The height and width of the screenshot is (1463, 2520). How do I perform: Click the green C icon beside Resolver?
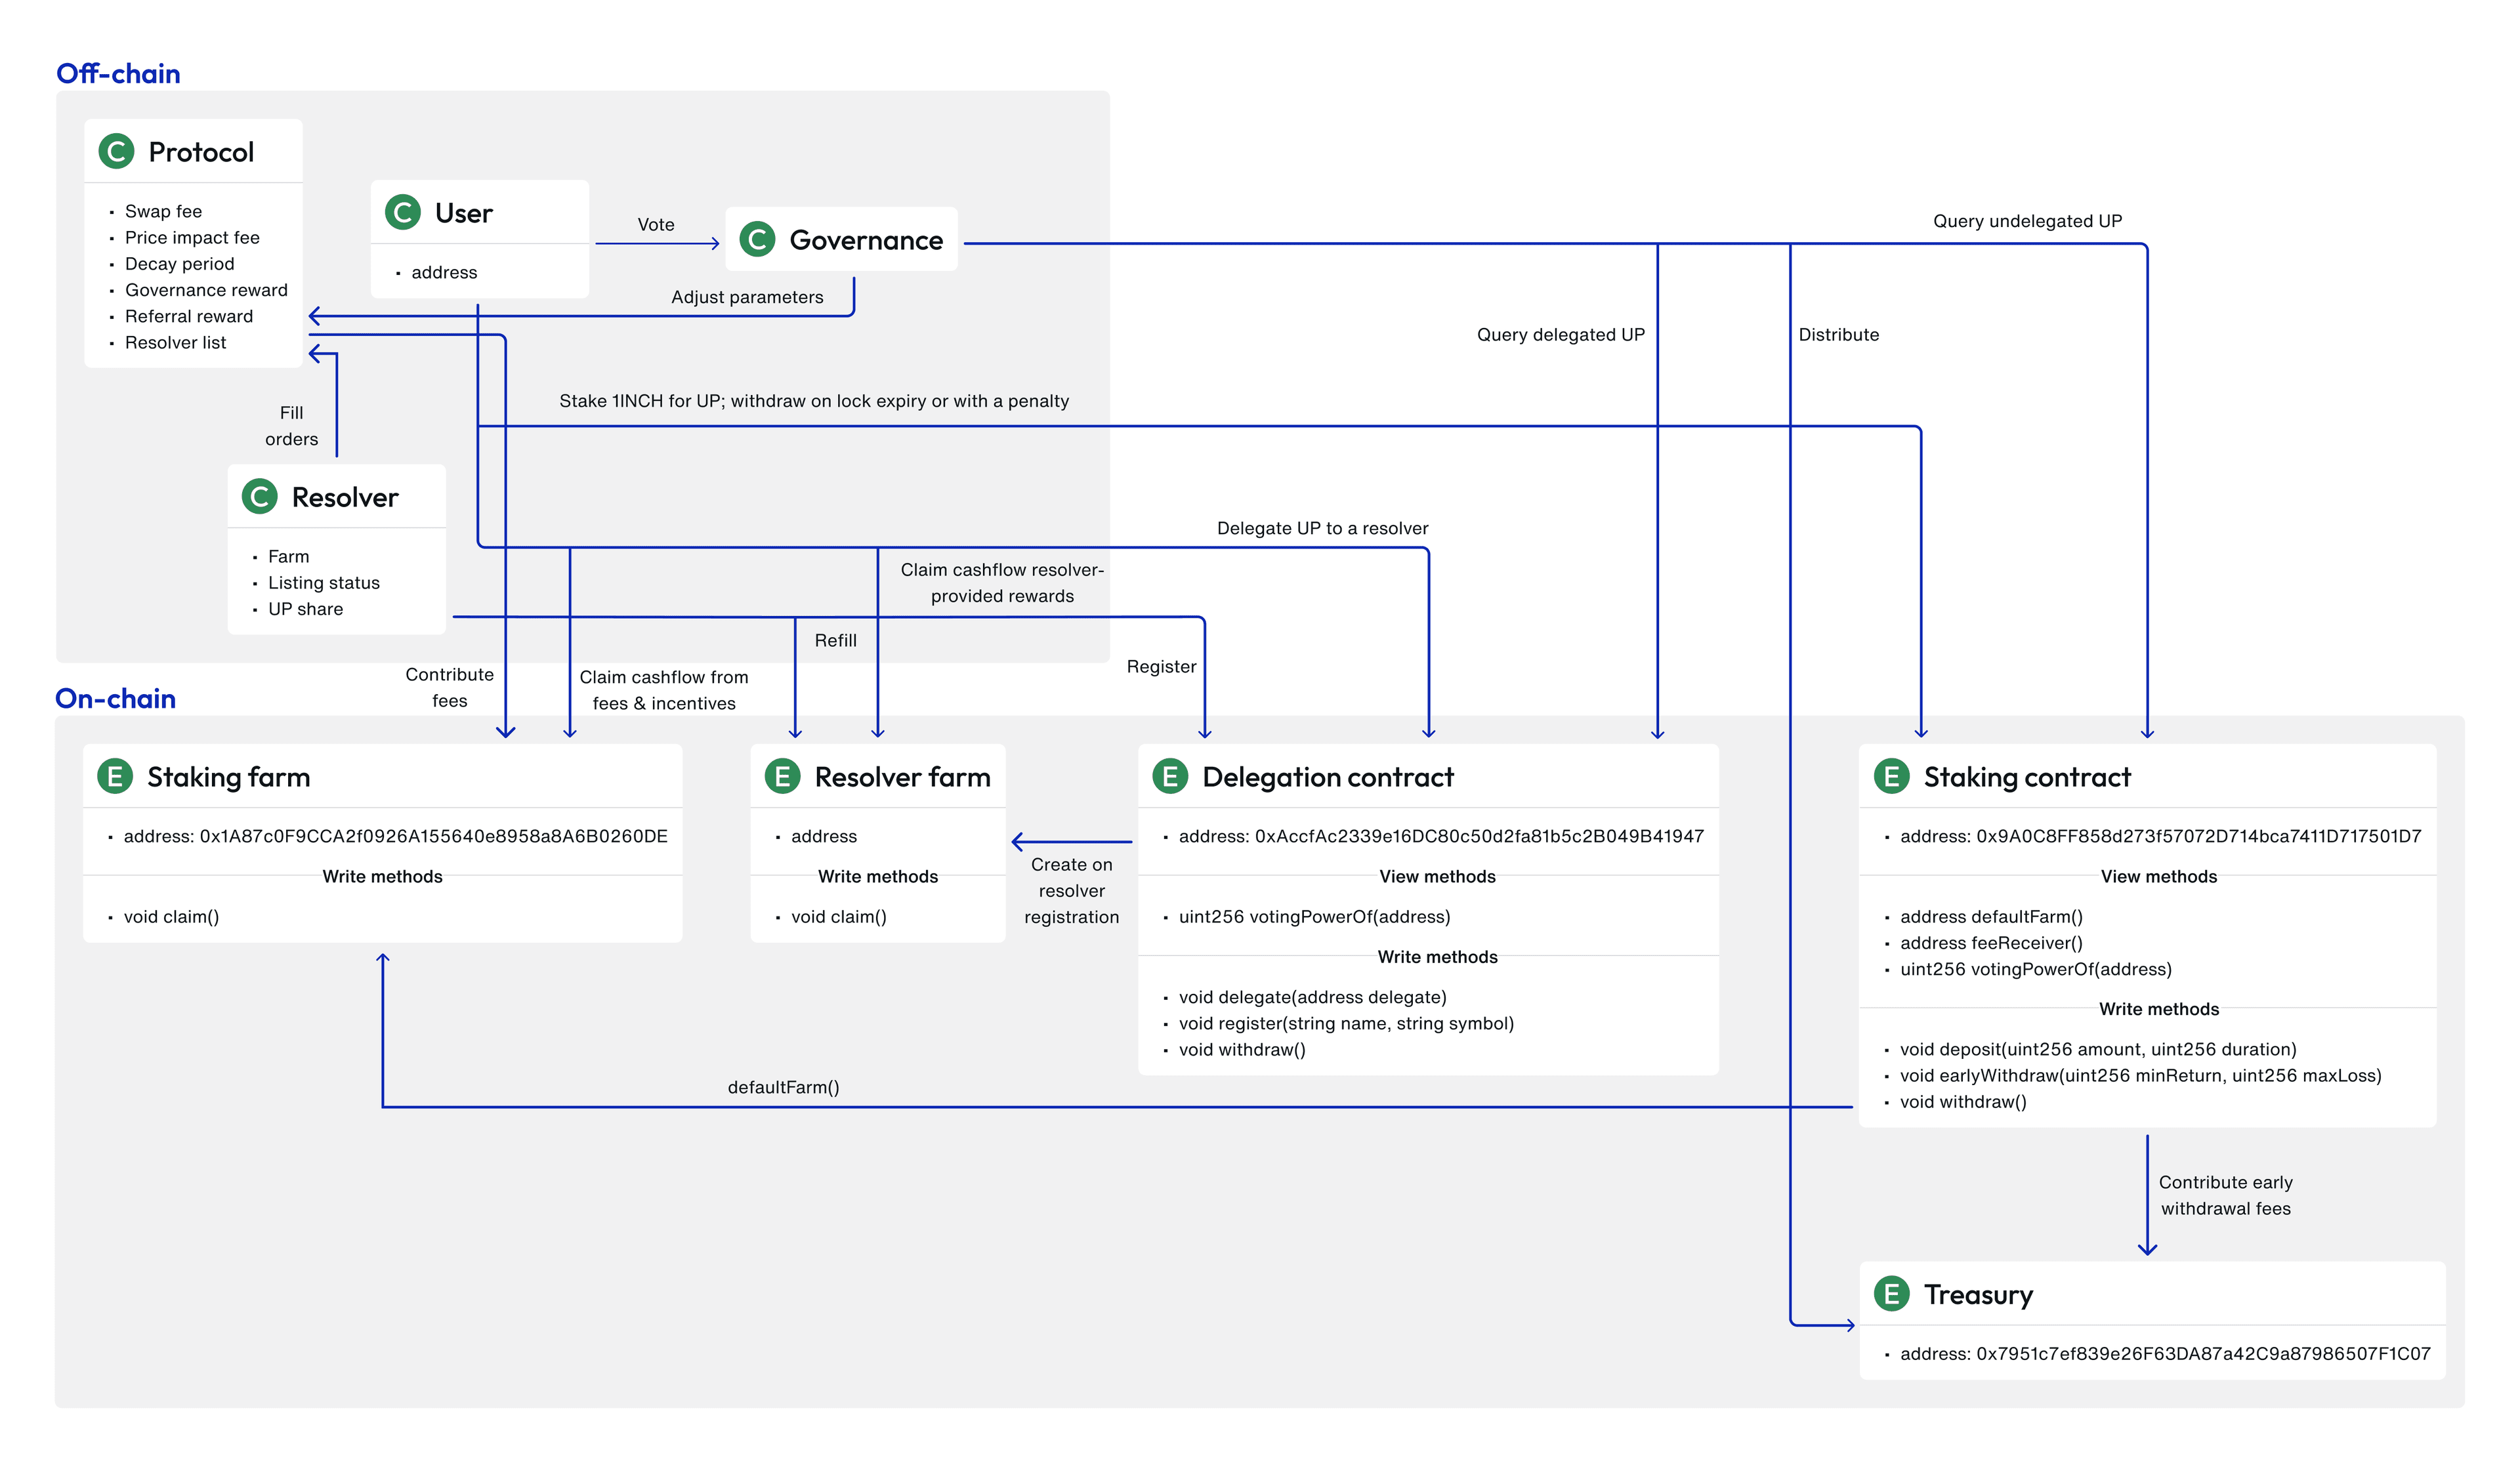[x=259, y=497]
